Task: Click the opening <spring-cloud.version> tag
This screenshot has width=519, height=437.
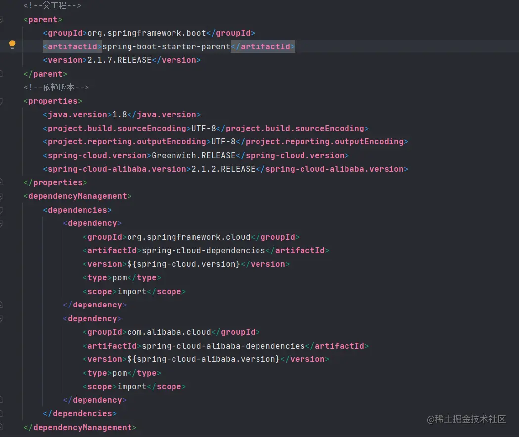Action: pos(97,155)
